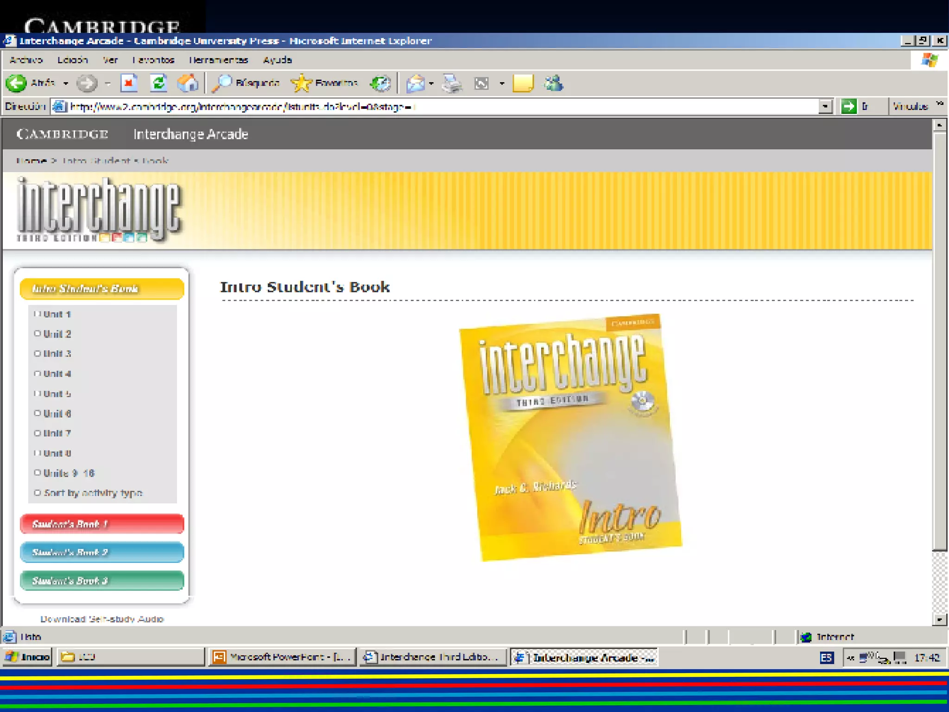Click the green Go arrow button
The image size is (949, 712).
849,106
